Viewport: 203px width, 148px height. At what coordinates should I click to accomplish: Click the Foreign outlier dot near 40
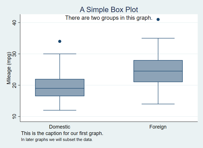(x=158, y=19)
